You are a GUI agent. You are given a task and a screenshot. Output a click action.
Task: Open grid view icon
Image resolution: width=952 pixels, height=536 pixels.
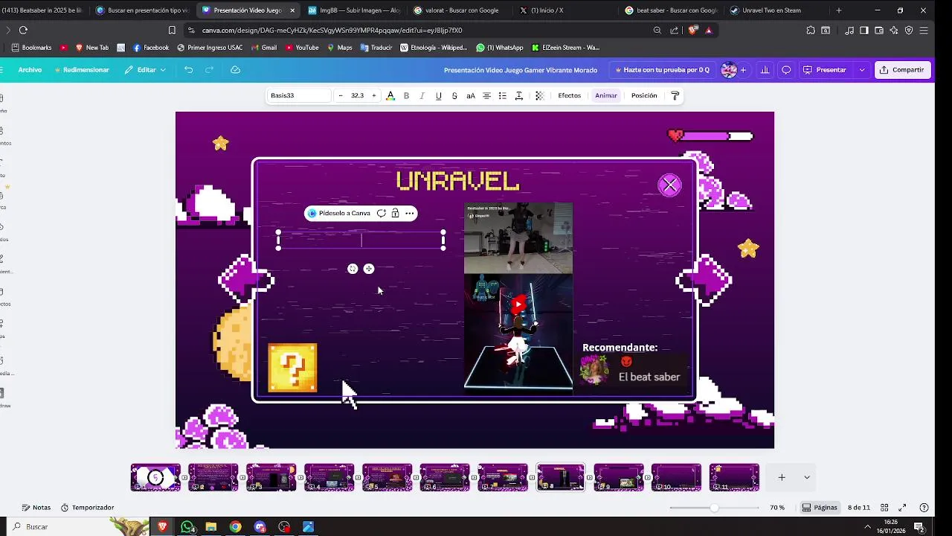(884, 508)
